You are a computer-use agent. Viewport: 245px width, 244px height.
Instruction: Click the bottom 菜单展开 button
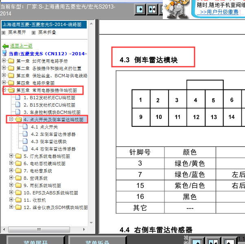point(36,241)
